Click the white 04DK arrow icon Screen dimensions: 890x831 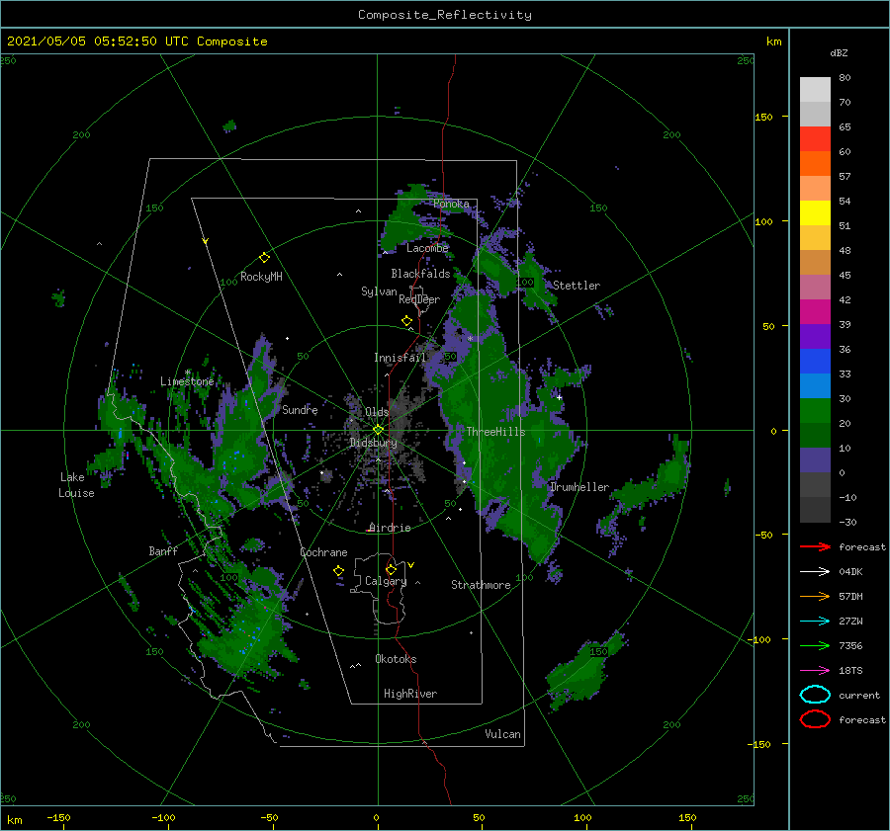[815, 571]
